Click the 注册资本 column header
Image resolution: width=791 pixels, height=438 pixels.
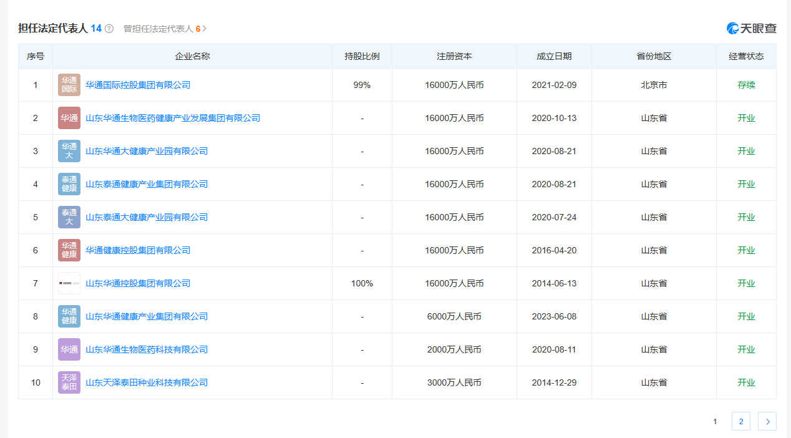(454, 56)
